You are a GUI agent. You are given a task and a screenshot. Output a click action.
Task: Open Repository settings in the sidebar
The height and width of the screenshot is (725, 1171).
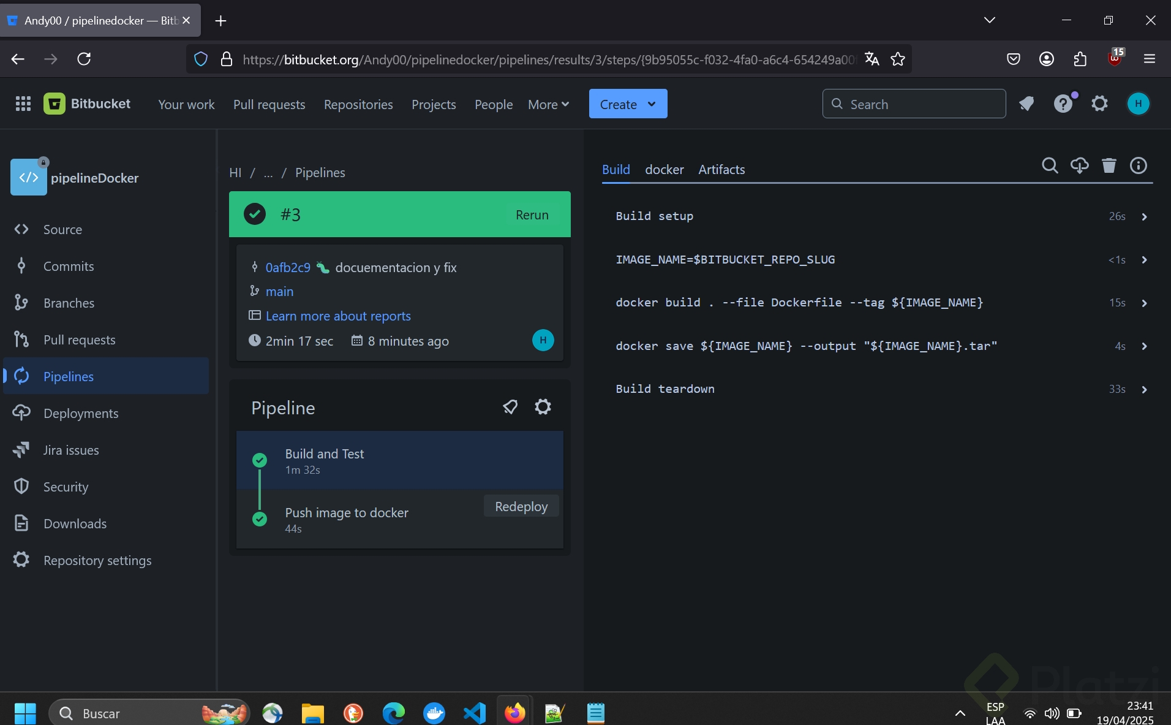tap(106, 560)
